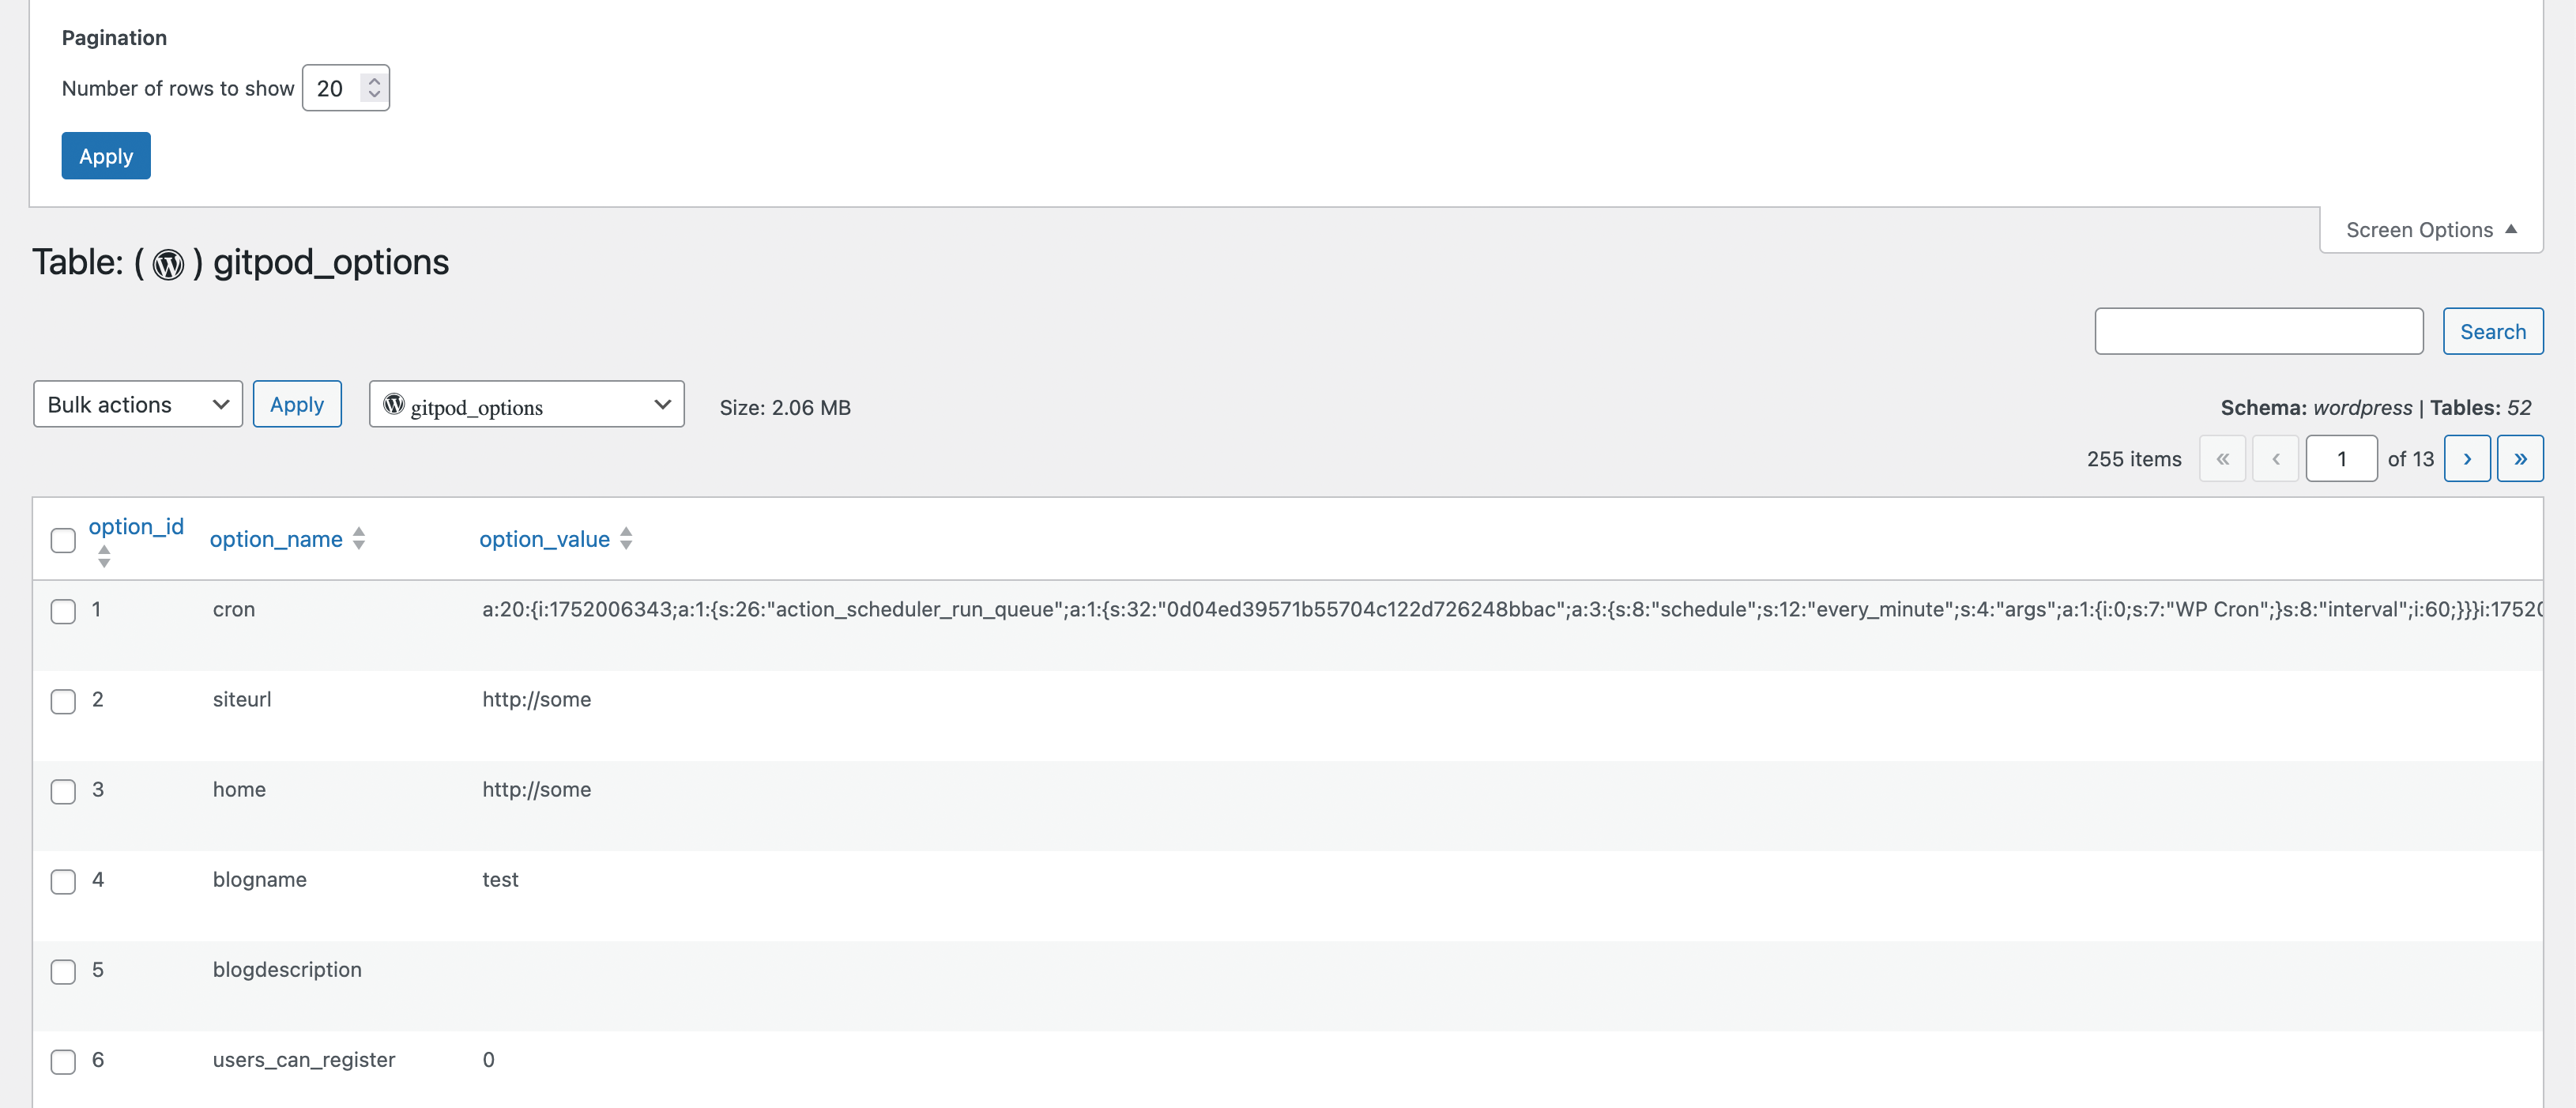Image resolution: width=2576 pixels, height=1108 pixels.
Task: Go to the next page arrow
Action: coord(2467,459)
